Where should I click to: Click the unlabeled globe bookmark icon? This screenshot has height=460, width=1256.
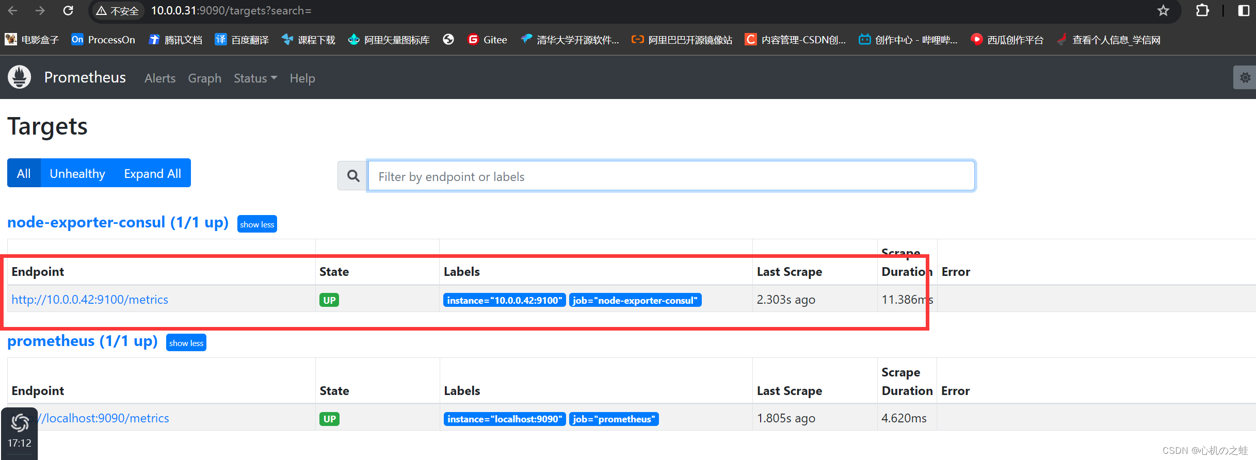[x=448, y=39]
